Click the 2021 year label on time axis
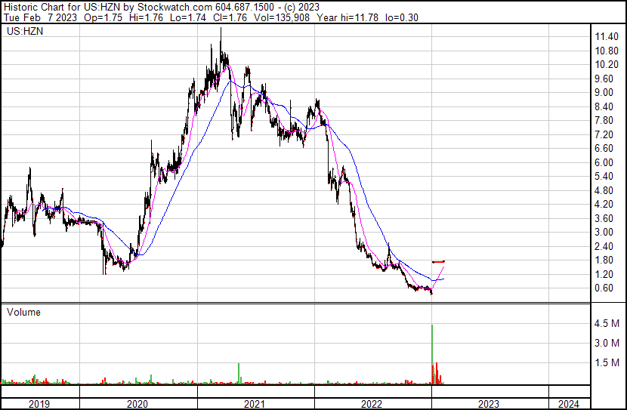627x410 pixels. 255,404
